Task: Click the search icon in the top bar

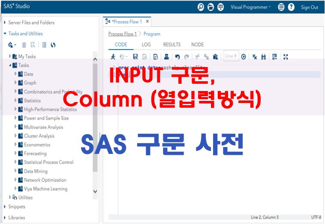Action: (201, 7)
